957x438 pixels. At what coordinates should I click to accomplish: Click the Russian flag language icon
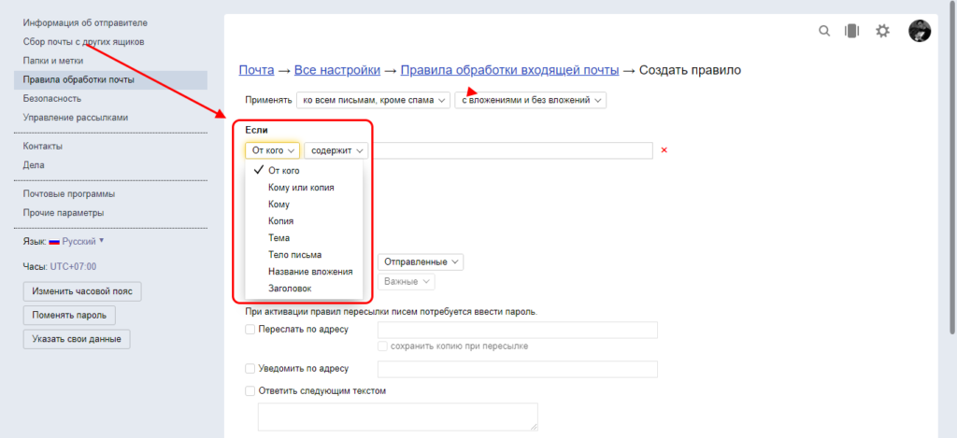coord(54,241)
